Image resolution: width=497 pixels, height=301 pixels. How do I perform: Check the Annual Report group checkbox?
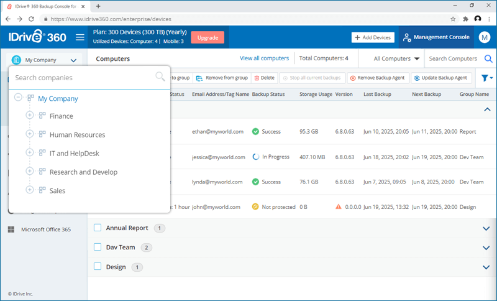98,228
